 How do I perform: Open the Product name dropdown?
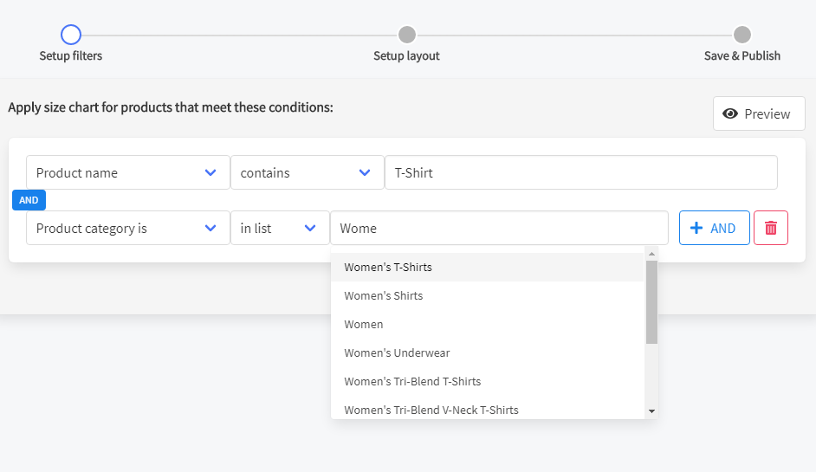(x=127, y=172)
